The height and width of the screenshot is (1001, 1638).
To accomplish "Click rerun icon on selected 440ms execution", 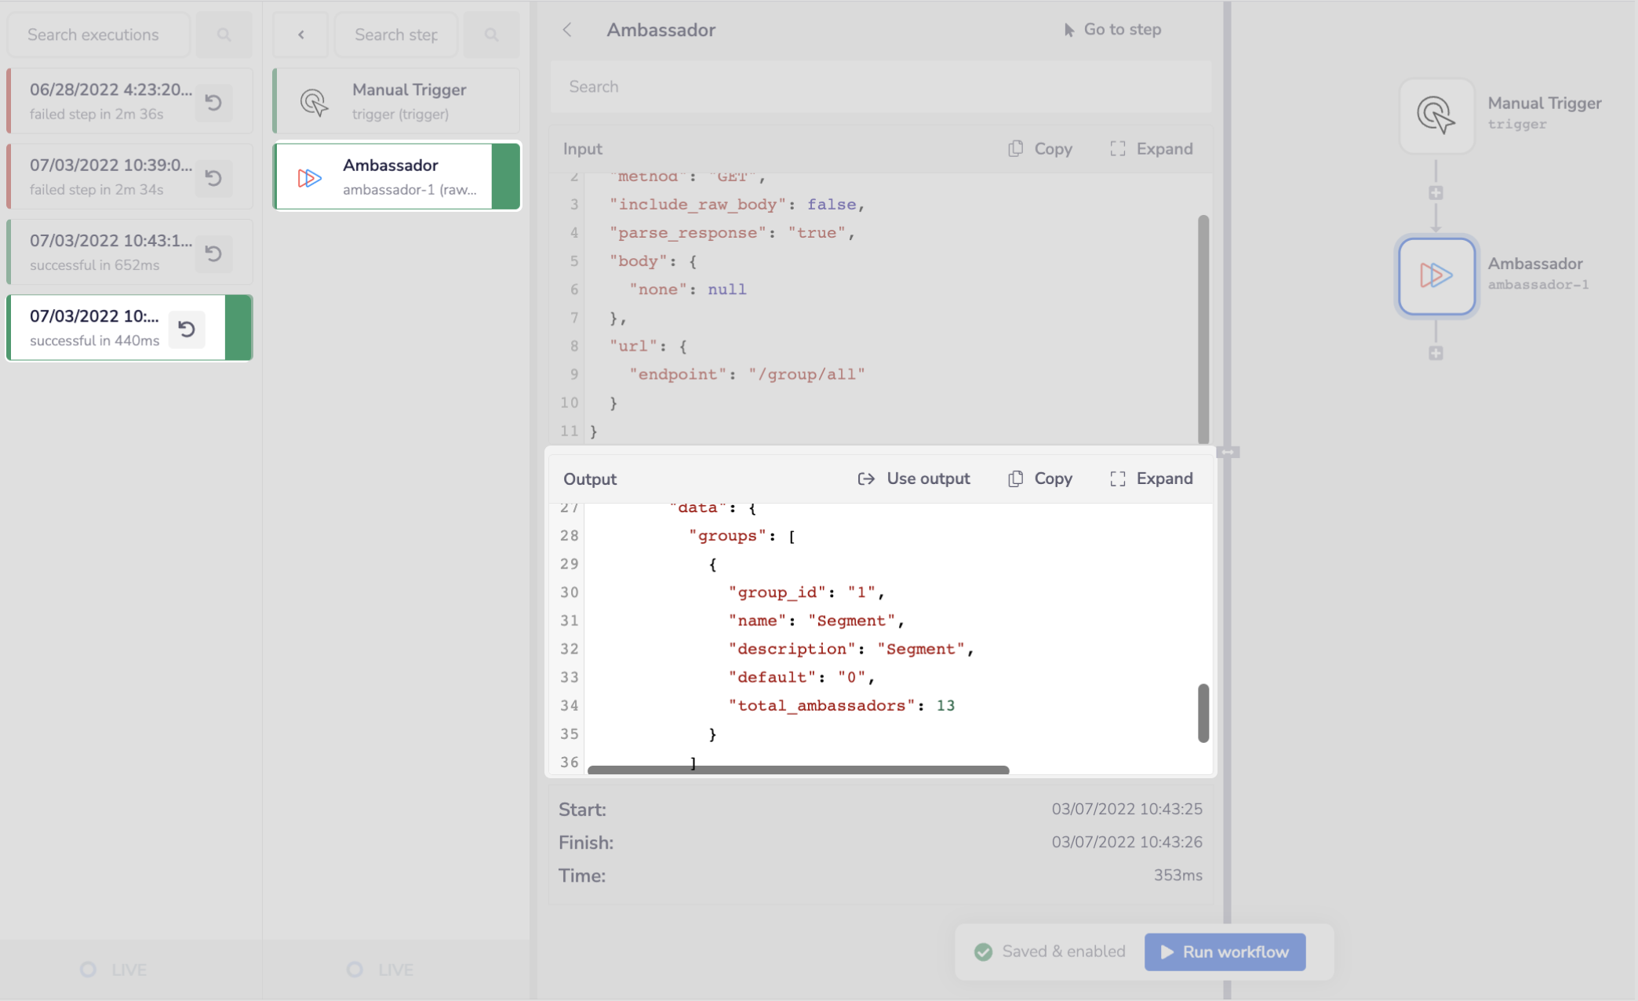I will point(187,329).
